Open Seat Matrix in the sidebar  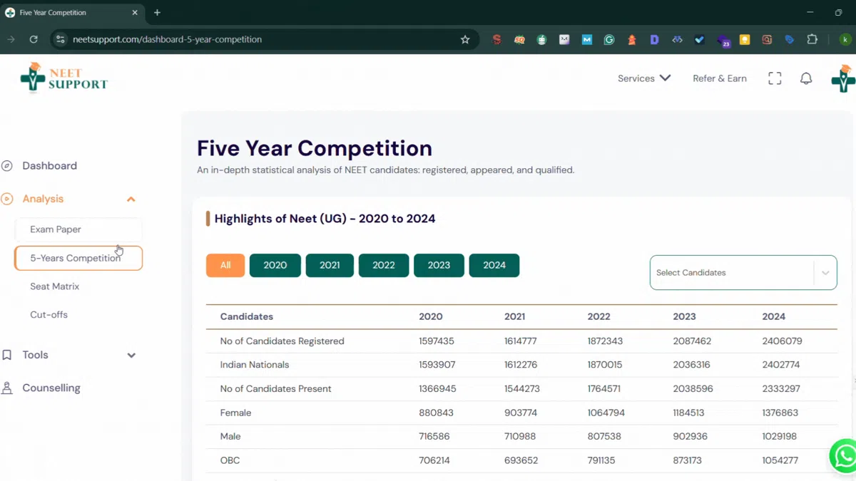(x=55, y=286)
